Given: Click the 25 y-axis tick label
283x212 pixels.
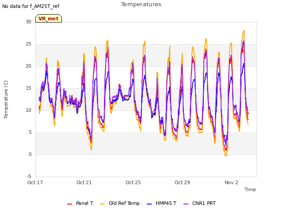Looking at the screenshot, I should click(x=28, y=44).
